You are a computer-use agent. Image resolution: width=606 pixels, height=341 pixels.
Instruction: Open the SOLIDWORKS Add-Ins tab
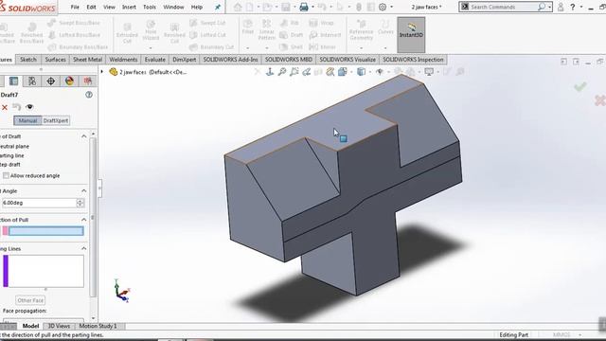click(230, 60)
